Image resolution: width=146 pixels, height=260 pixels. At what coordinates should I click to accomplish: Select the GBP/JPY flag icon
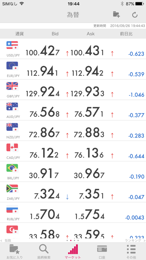pos(12,86)
